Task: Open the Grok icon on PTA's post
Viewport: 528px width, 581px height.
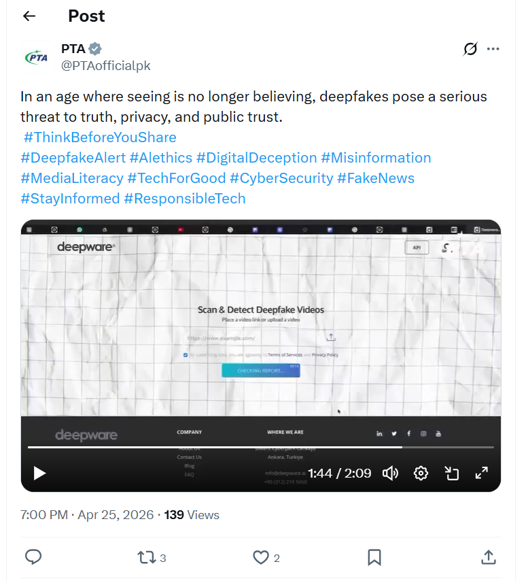Action: tap(470, 48)
